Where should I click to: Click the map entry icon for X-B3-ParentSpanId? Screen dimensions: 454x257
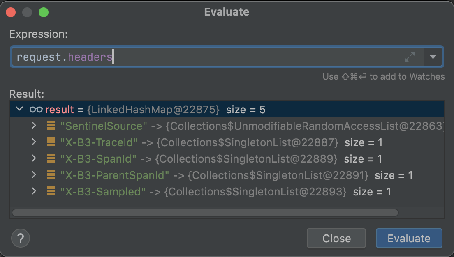(51, 175)
